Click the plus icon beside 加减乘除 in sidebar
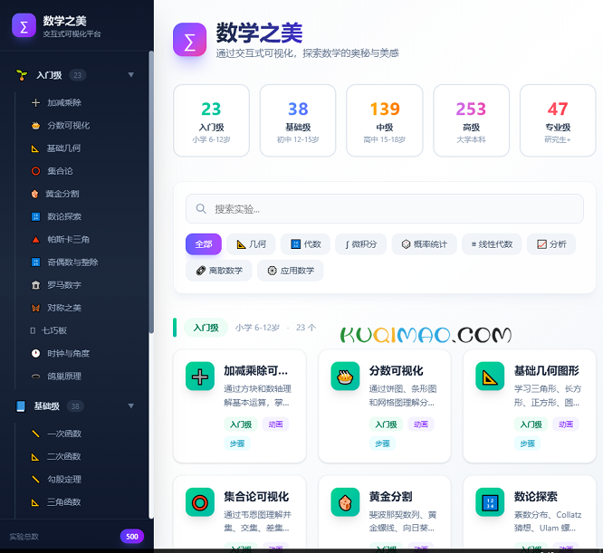Screen dimensions: 603x553 [35, 102]
